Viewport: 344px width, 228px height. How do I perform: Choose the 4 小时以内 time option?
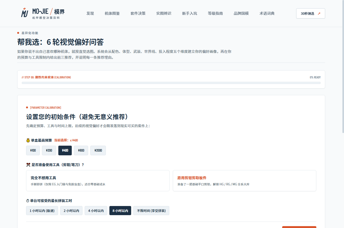tap(96, 211)
